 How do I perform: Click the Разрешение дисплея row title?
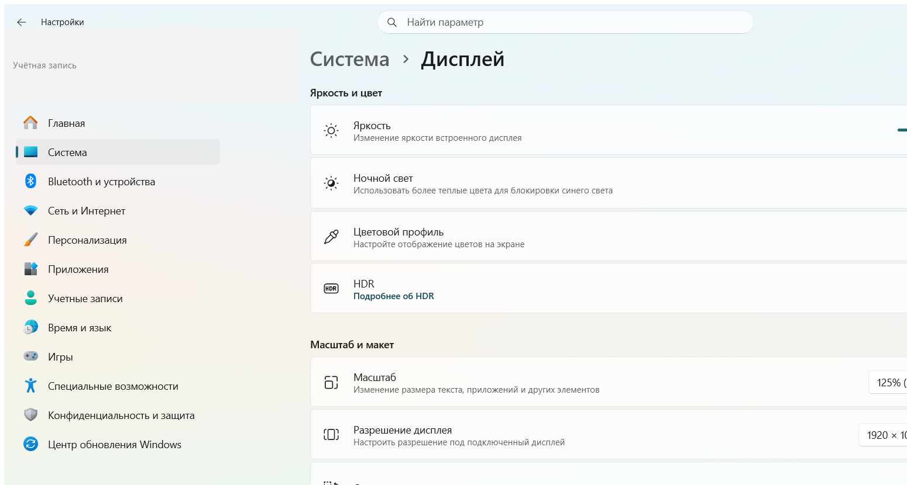(403, 430)
